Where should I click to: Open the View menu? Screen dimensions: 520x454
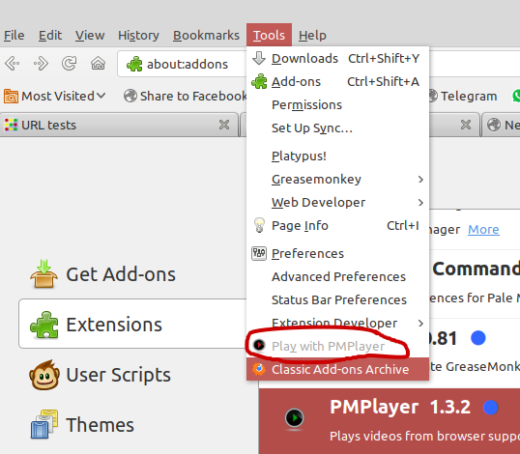[x=90, y=35]
